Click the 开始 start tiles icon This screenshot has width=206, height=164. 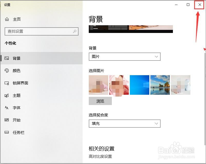[7, 120]
